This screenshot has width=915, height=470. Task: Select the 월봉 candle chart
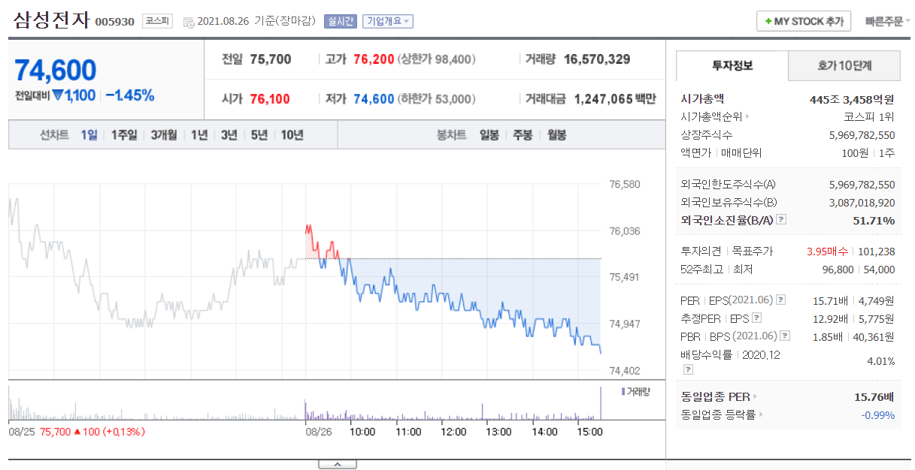(x=557, y=135)
